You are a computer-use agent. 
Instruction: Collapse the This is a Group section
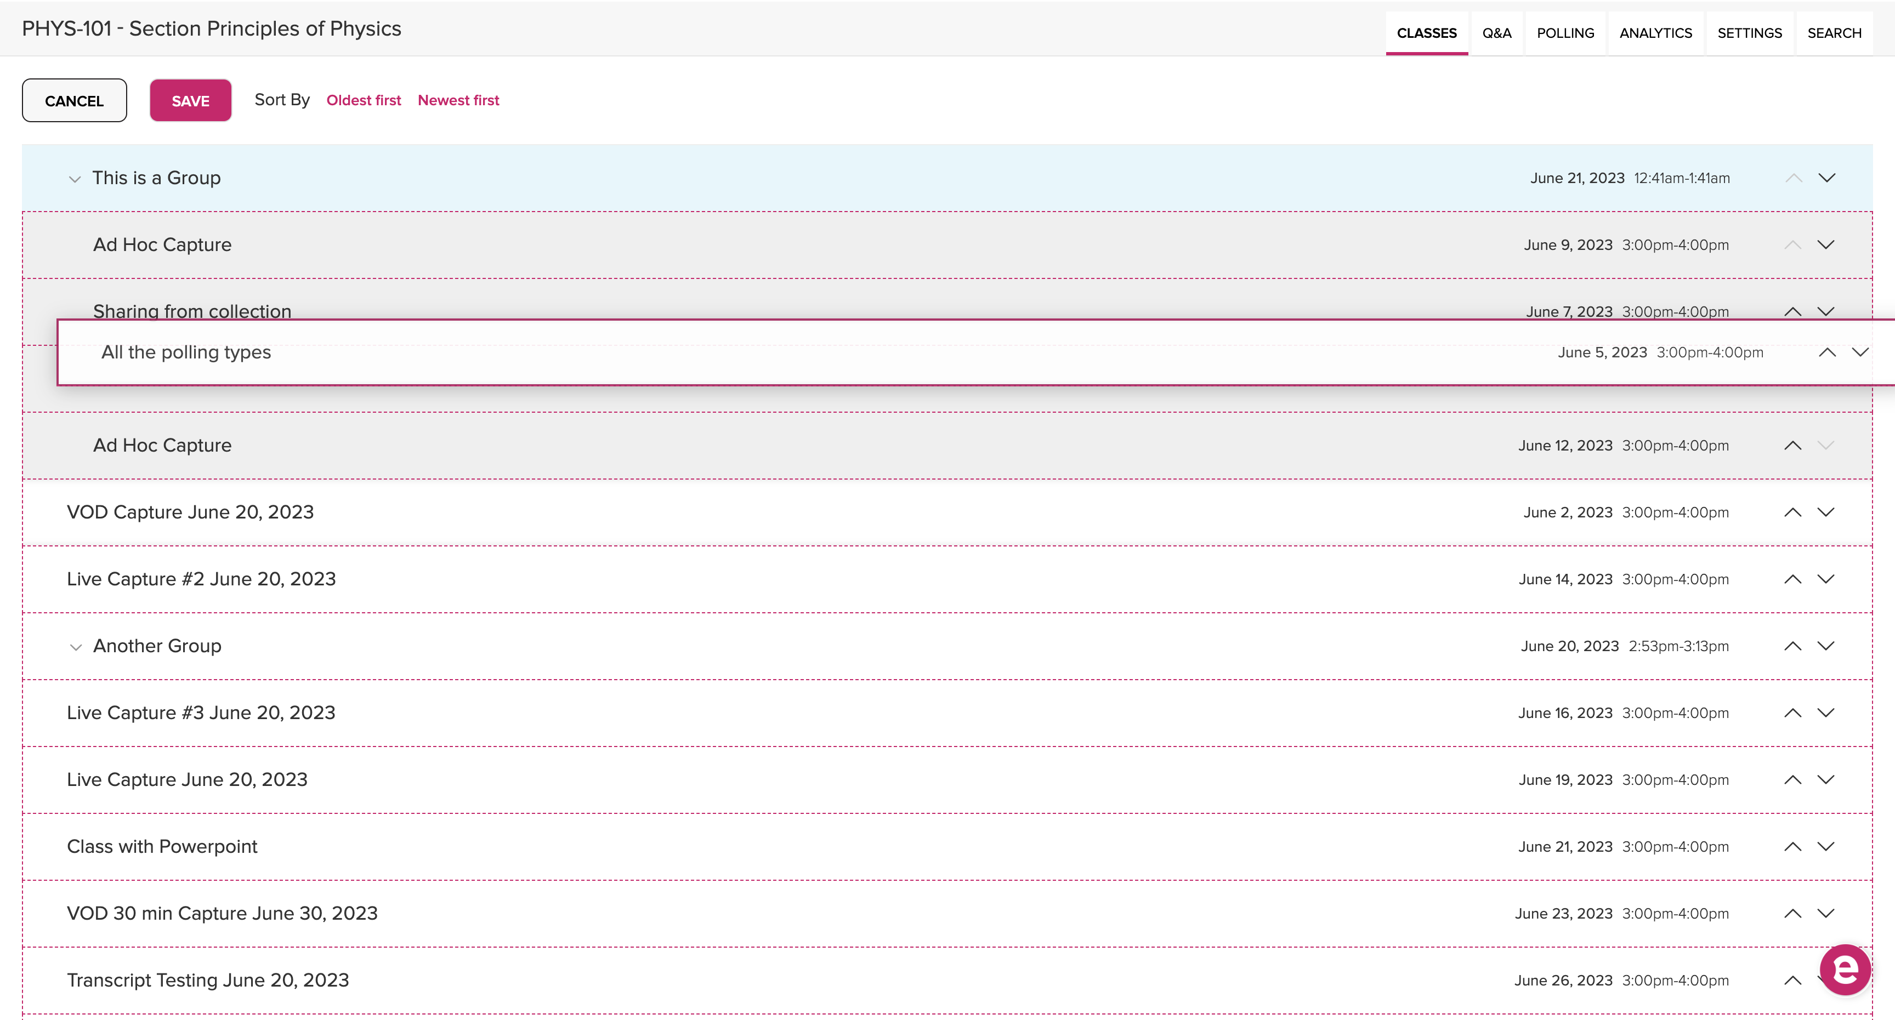click(73, 178)
